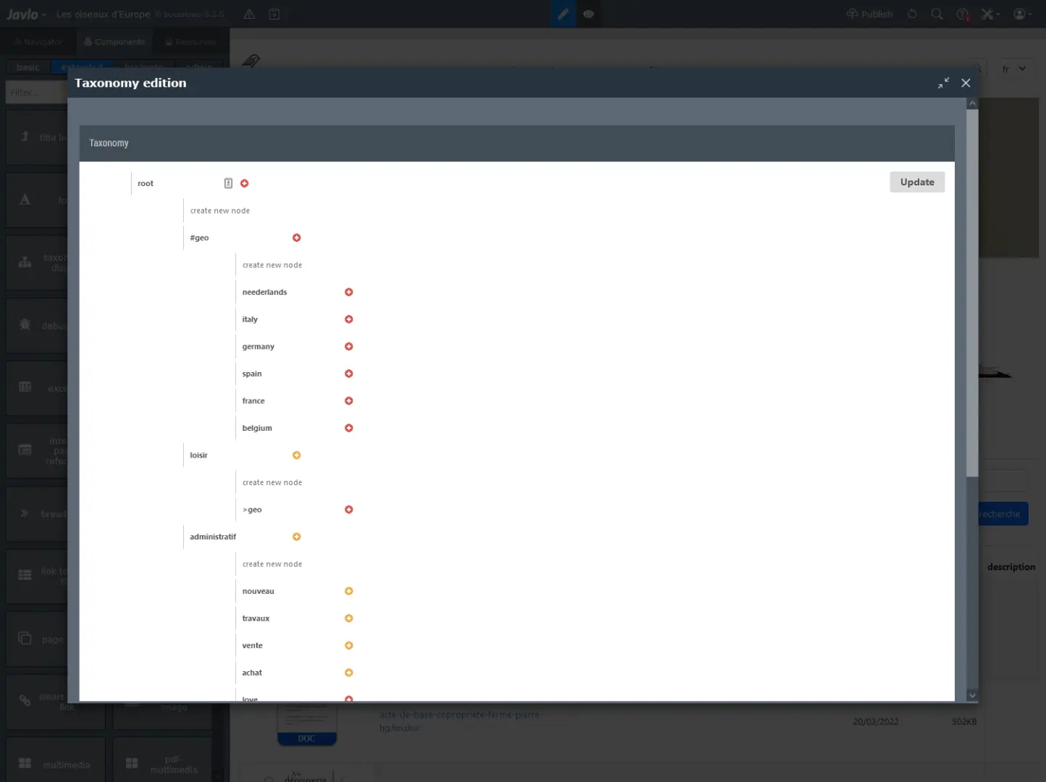Image resolution: width=1046 pixels, height=782 pixels.
Task: Select the debug component icon in sidebar
Action: click(x=24, y=325)
